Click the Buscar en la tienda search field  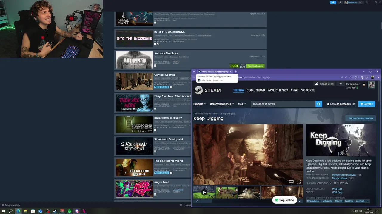283,104
